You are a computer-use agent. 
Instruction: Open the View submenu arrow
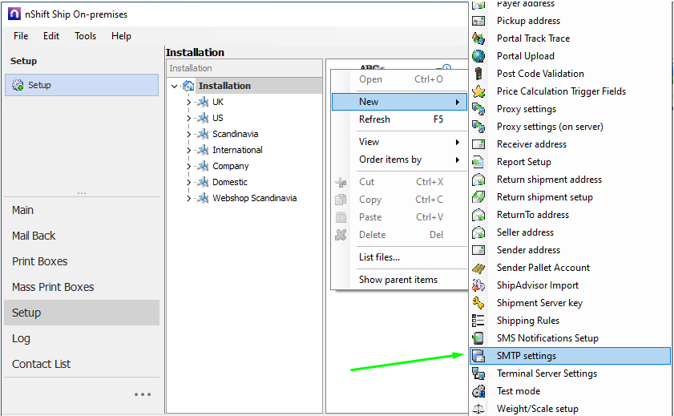(458, 142)
